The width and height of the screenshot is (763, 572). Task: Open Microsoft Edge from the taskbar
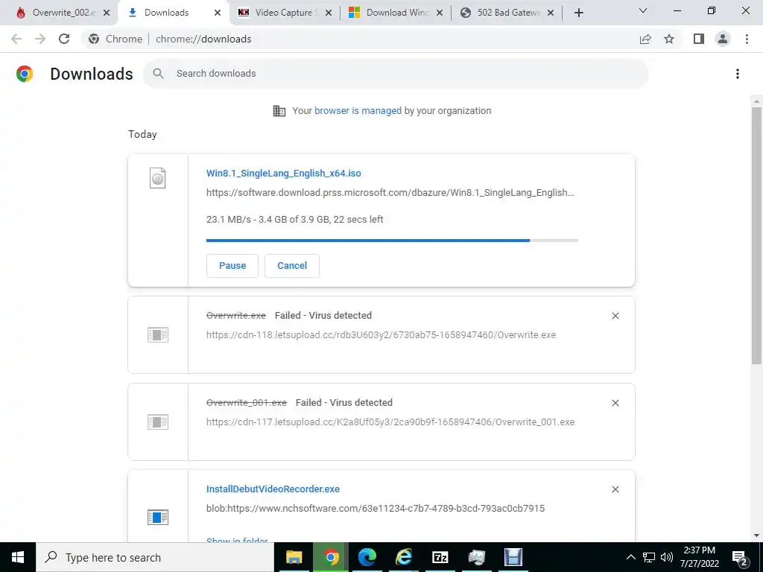(x=367, y=557)
